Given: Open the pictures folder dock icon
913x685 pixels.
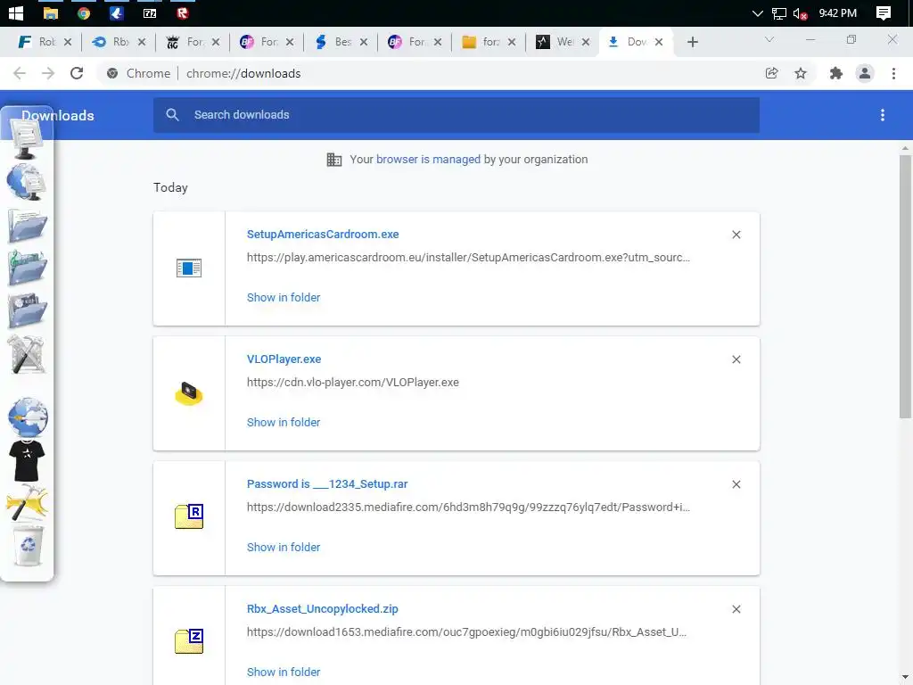Looking at the screenshot, I should click(x=28, y=311).
